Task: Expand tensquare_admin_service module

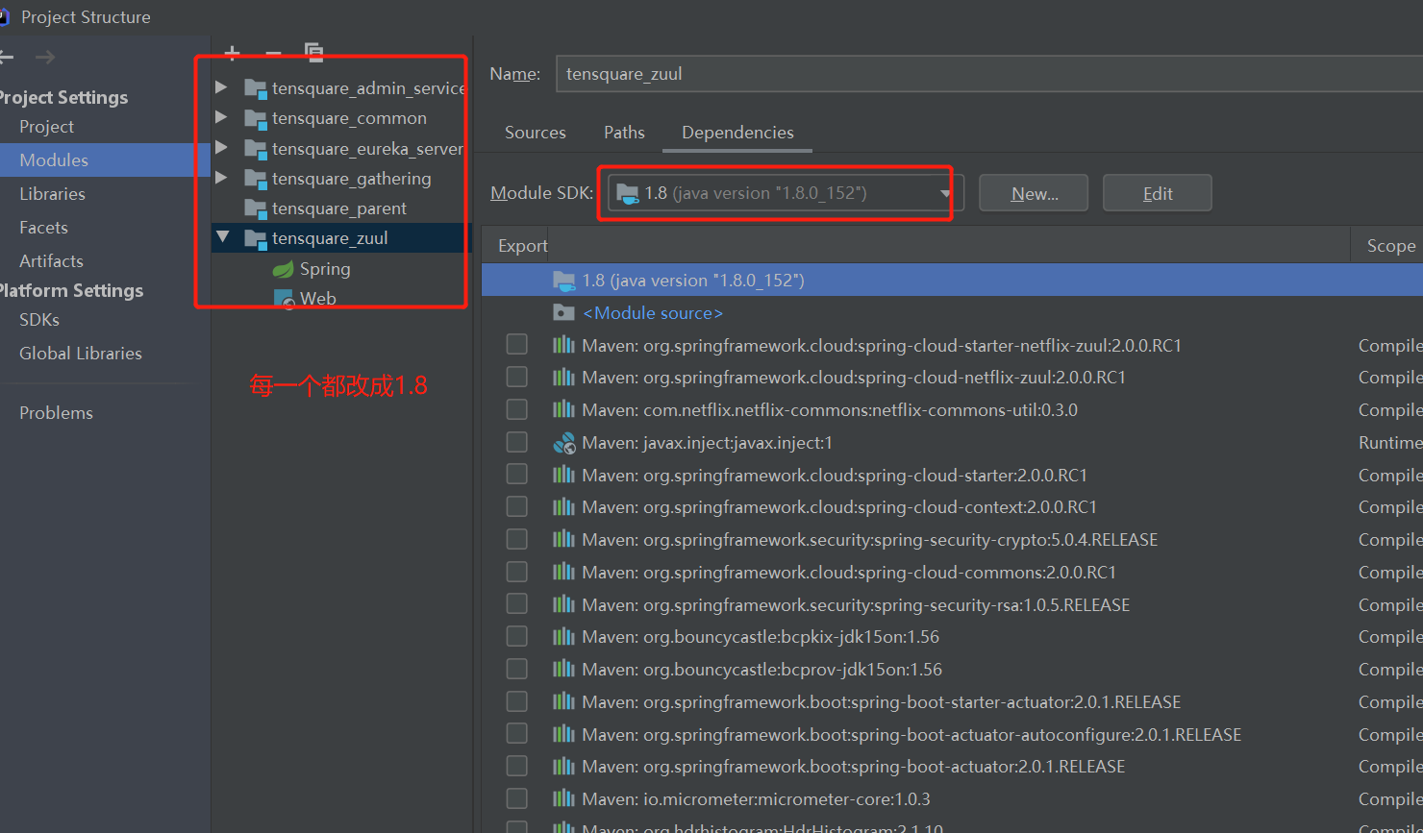Action: click(221, 87)
